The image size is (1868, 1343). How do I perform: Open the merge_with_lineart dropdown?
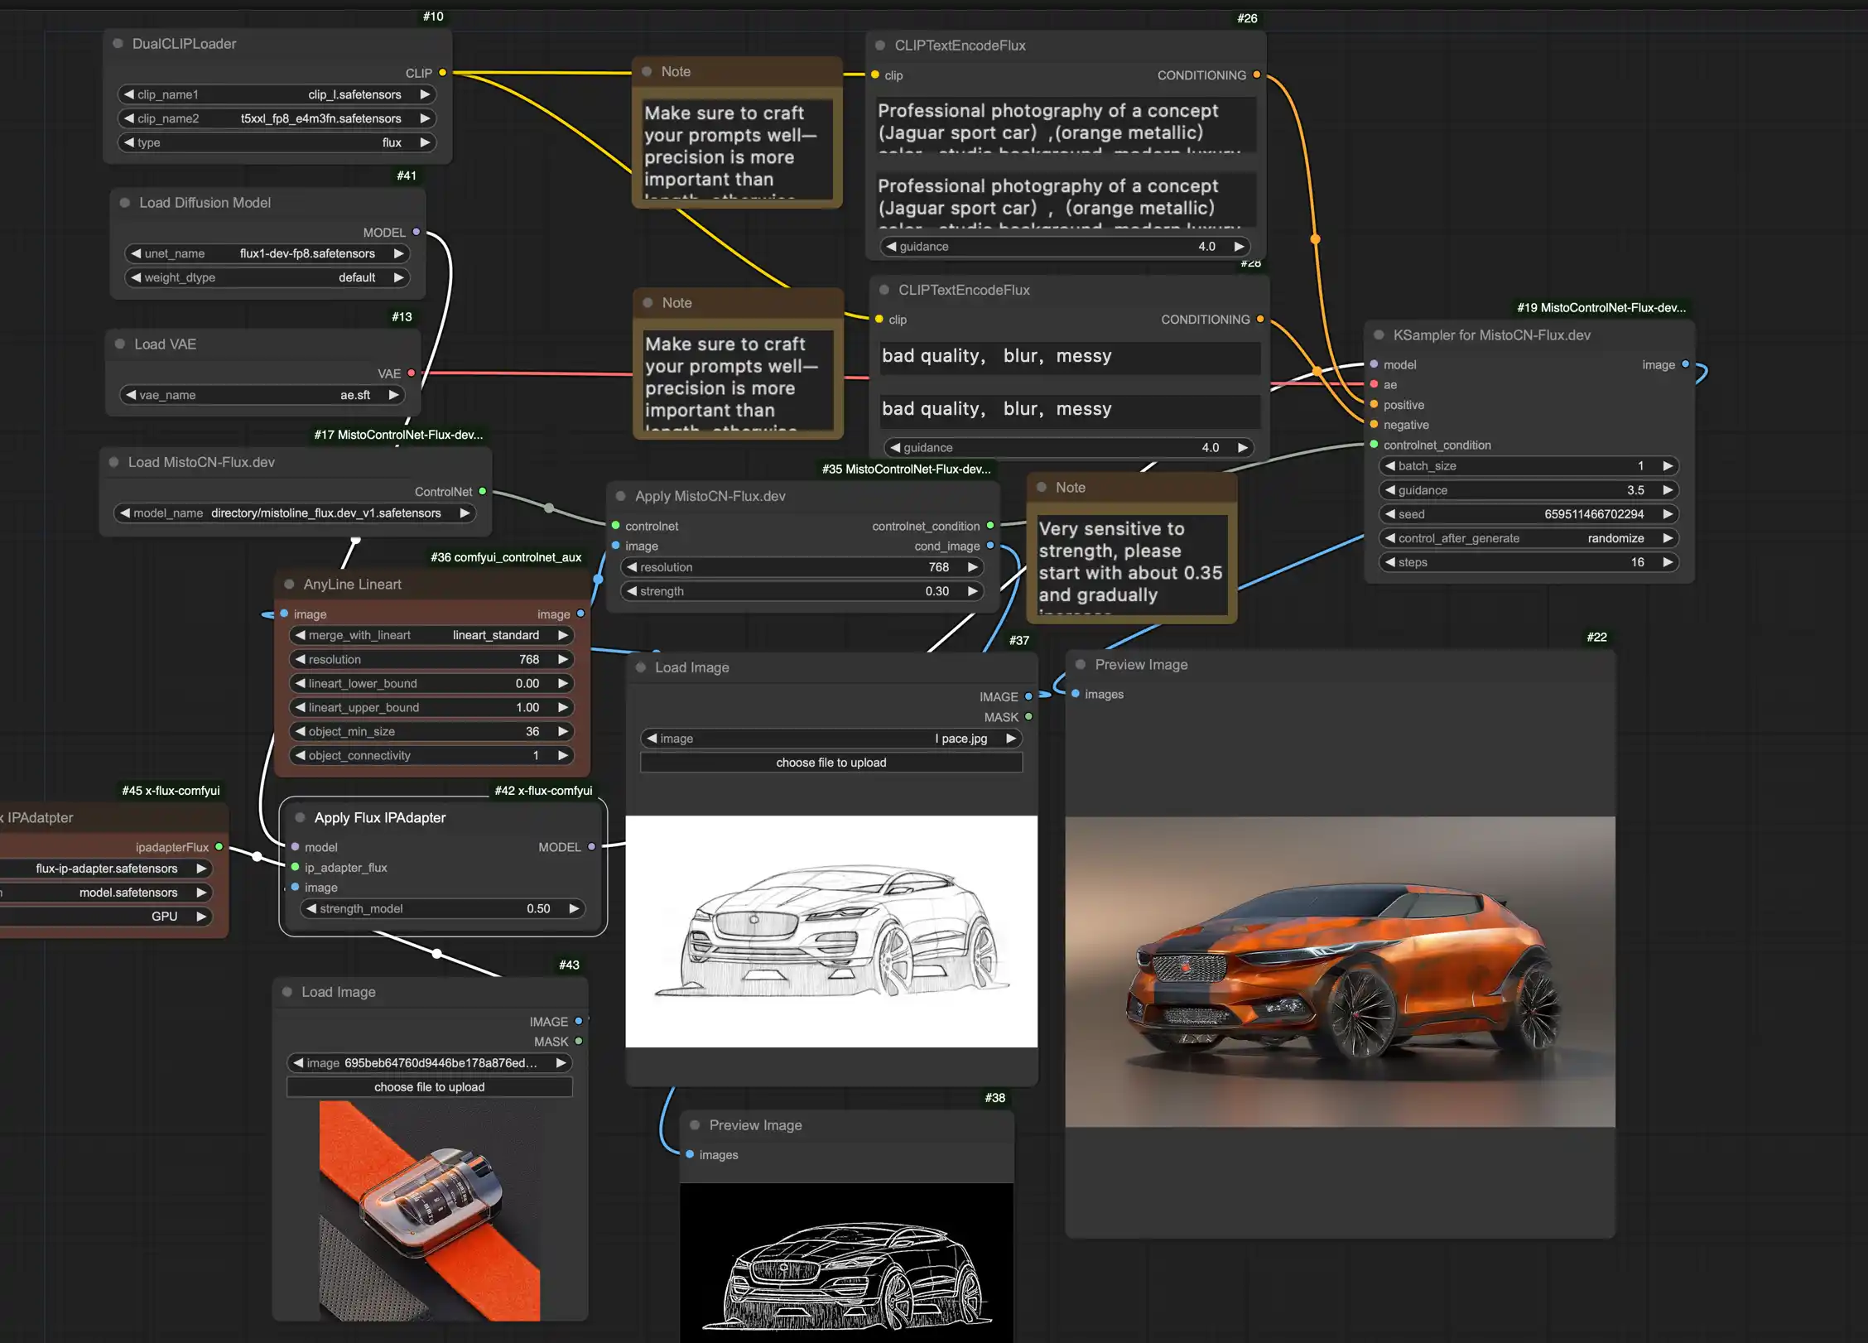click(431, 635)
